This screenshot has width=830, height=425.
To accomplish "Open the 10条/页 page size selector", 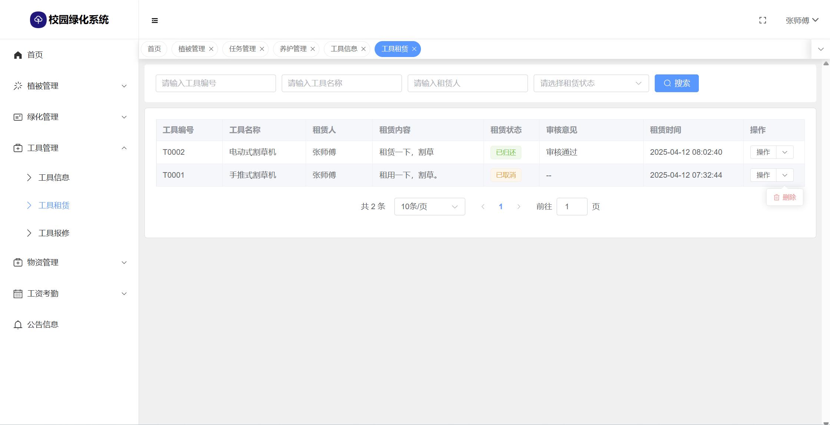I will (429, 207).
